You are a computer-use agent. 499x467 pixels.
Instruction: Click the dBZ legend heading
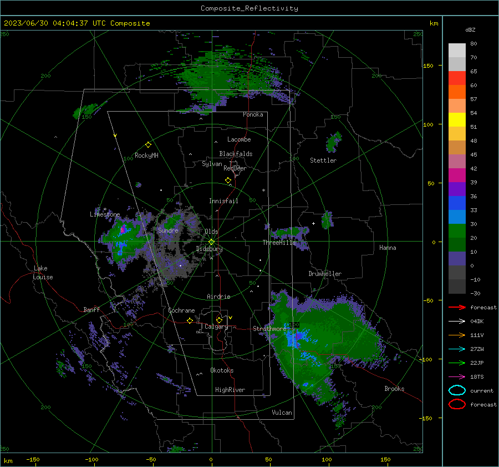pos(470,29)
